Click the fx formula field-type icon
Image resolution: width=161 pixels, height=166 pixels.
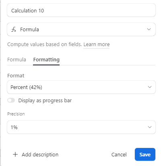14,29
